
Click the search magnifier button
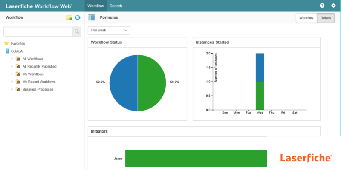pyautogui.click(x=77, y=31)
